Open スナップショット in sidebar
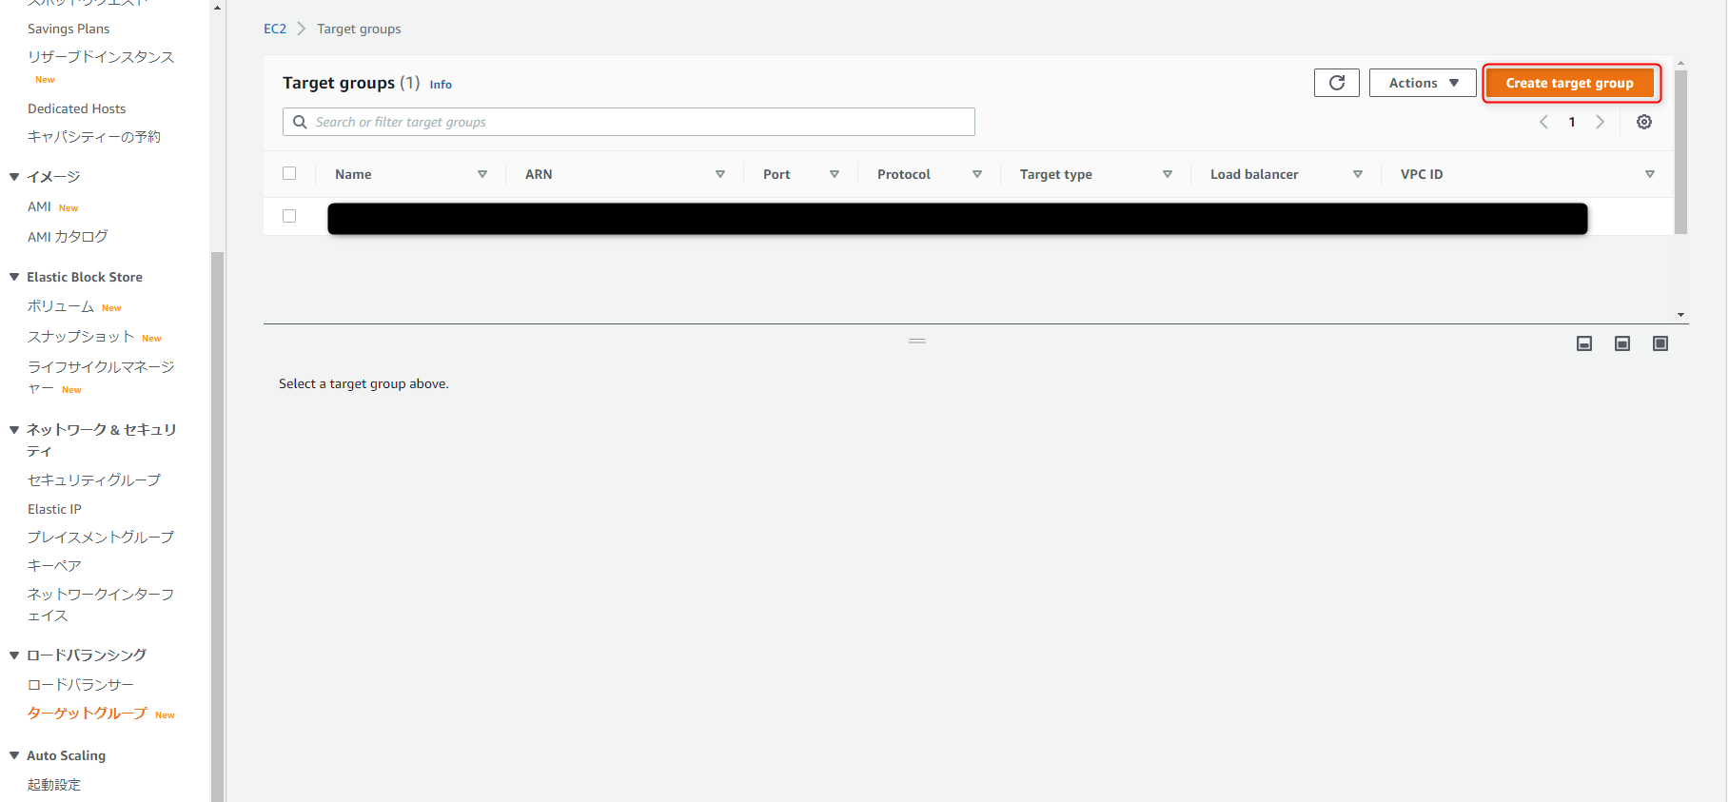1729x802 pixels. (x=81, y=337)
